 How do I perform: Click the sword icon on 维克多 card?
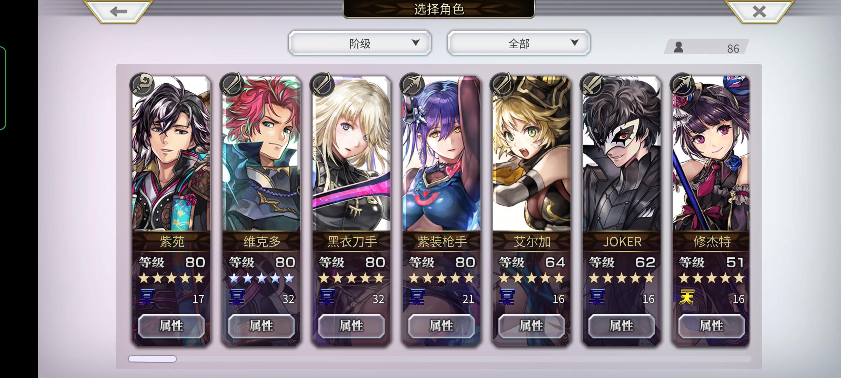pos(232,84)
